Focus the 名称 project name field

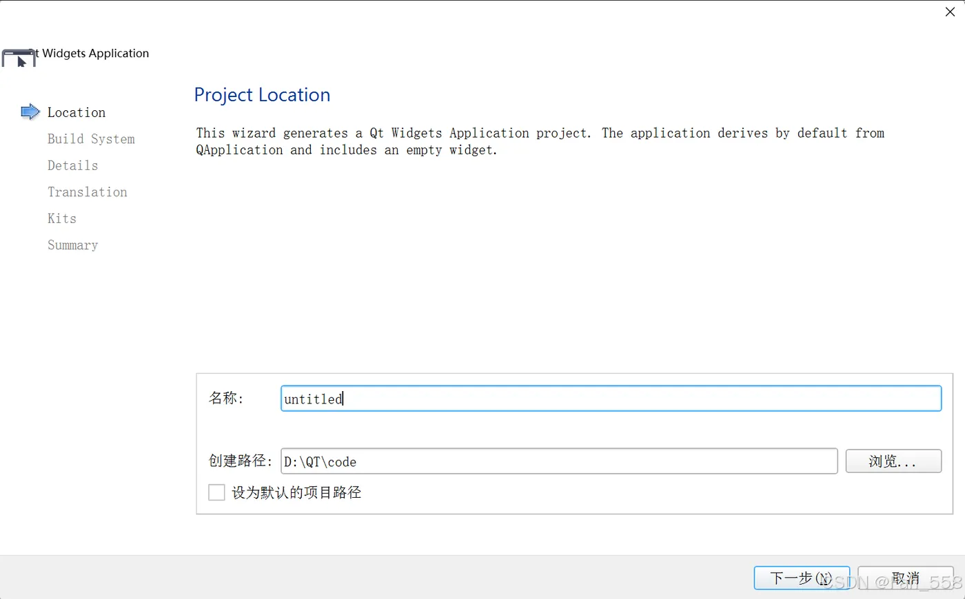[611, 399]
